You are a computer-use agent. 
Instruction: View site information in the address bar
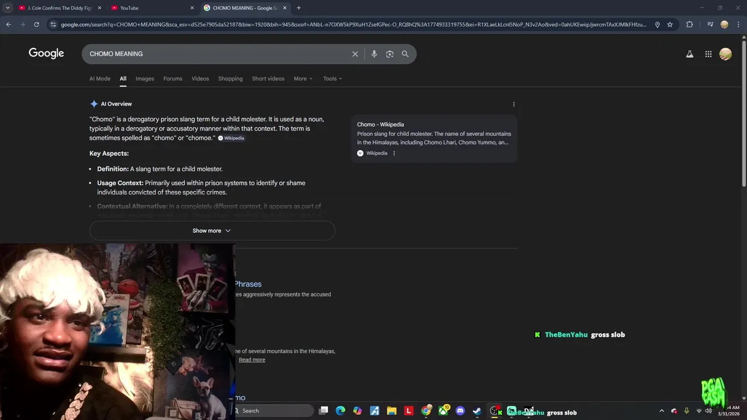coord(53,24)
